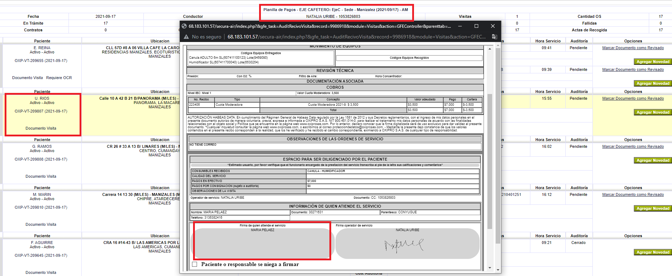Image resolution: width=672 pixels, height=276 pixels.
Task: Click 'Marcar Documento como Revisado' for M. Marin
Action: [x=633, y=194]
